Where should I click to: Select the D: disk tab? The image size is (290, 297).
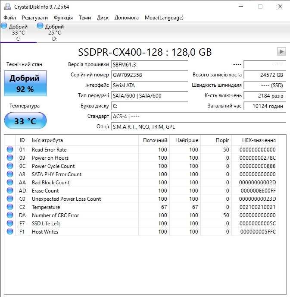[x=54, y=32]
